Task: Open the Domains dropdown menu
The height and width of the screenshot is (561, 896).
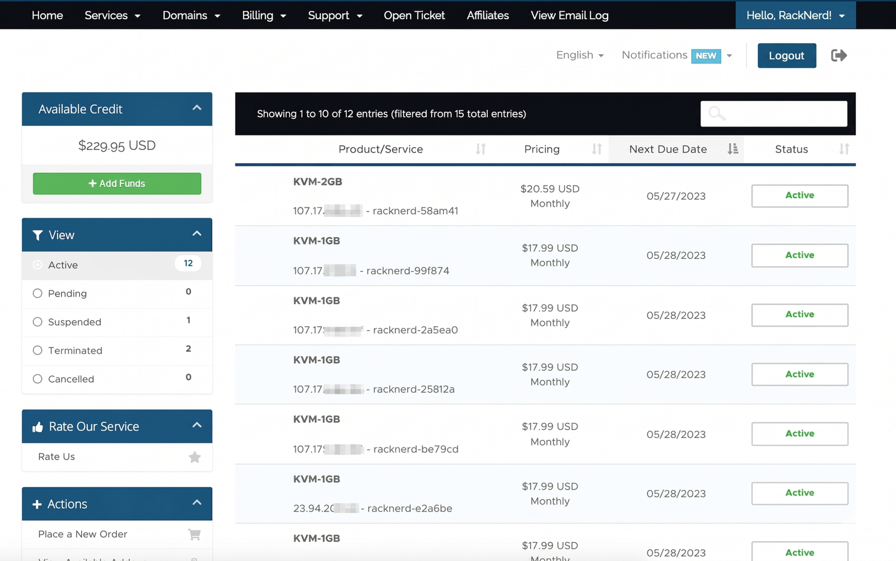Action: pyautogui.click(x=191, y=15)
